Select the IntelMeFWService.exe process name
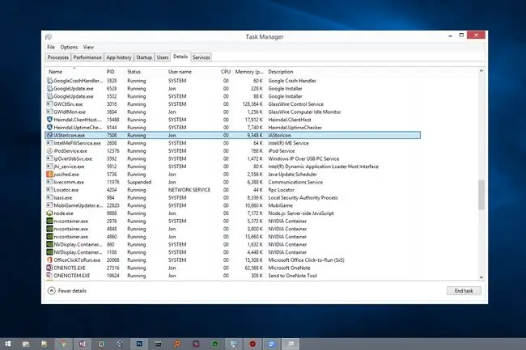526x350 pixels. [x=77, y=143]
